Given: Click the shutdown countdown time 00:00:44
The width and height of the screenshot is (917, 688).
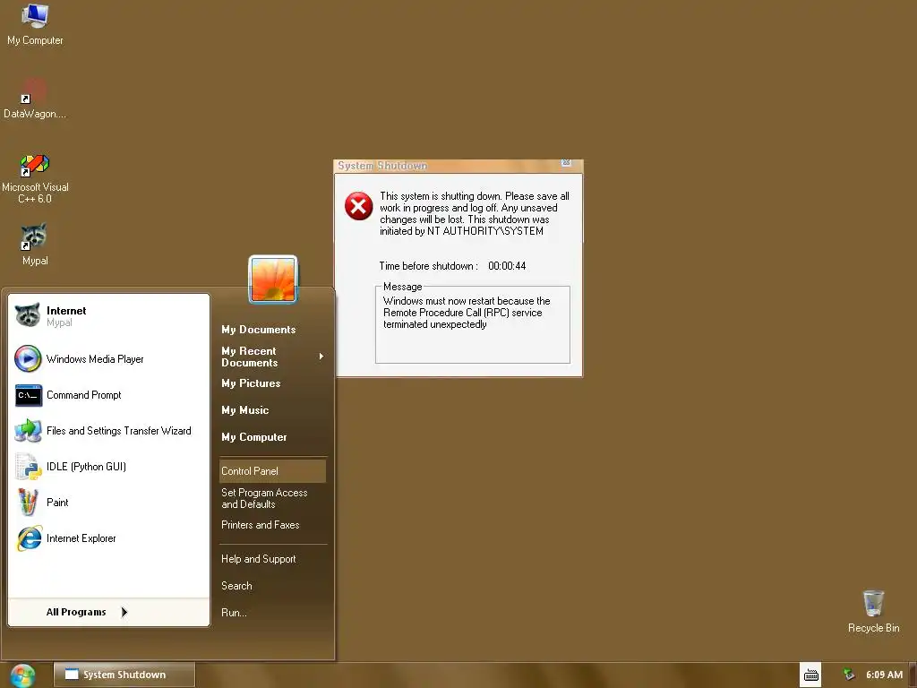Looking at the screenshot, I should tap(507, 265).
